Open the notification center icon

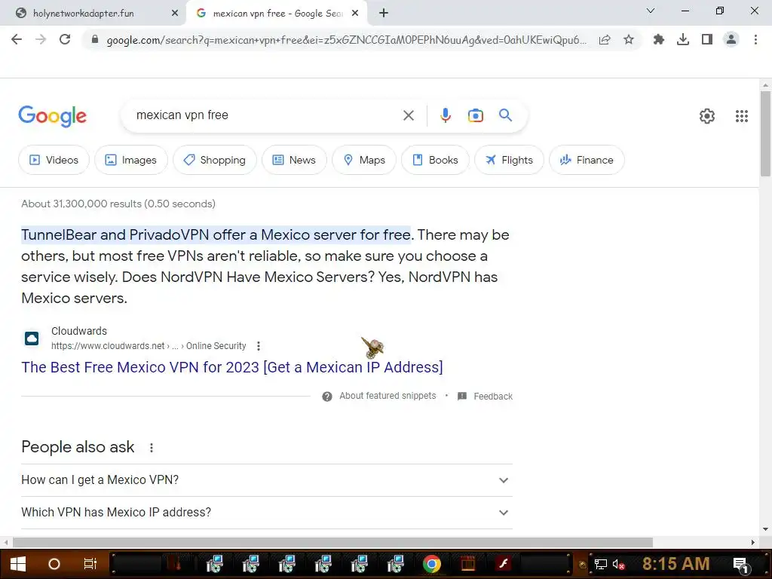pos(740,565)
